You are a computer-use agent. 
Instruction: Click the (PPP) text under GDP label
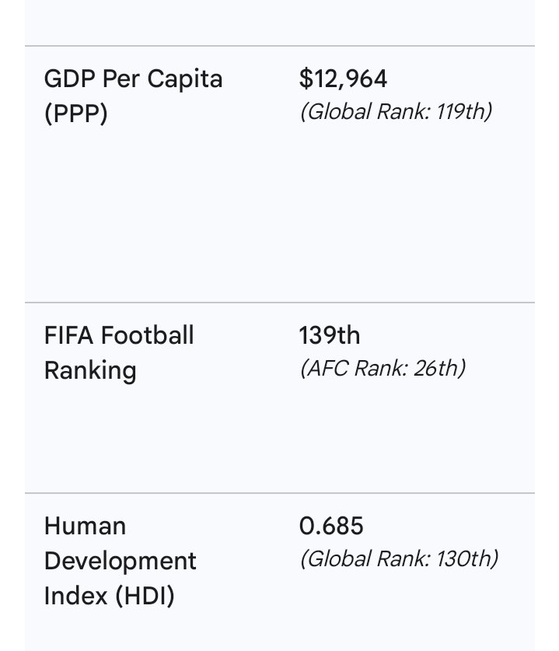76,114
